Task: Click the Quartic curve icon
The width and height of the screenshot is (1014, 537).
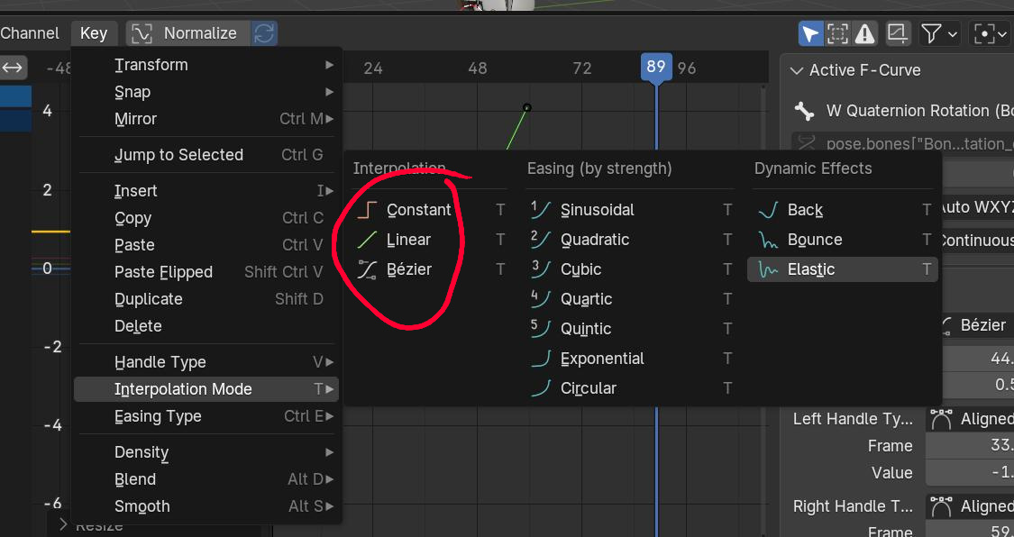Action: click(540, 298)
